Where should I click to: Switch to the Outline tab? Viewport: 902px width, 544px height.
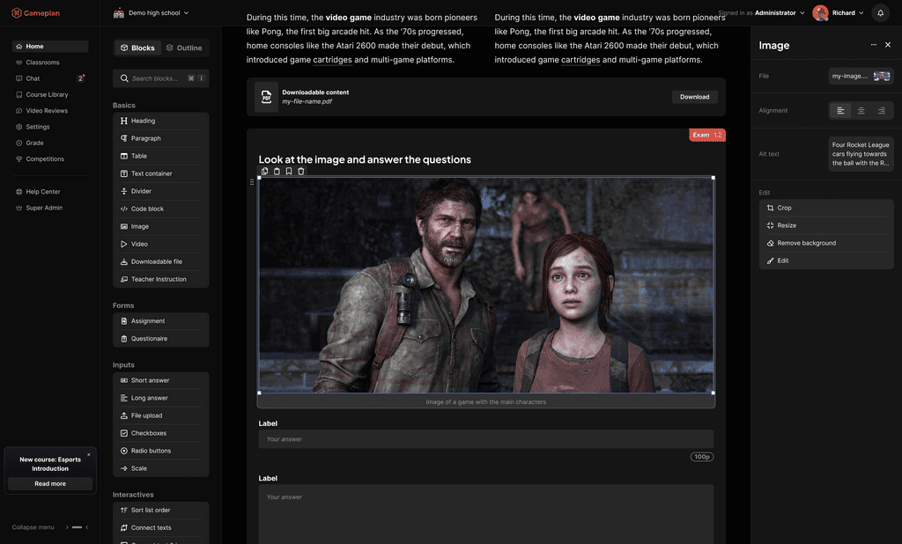tap(184, 48)
